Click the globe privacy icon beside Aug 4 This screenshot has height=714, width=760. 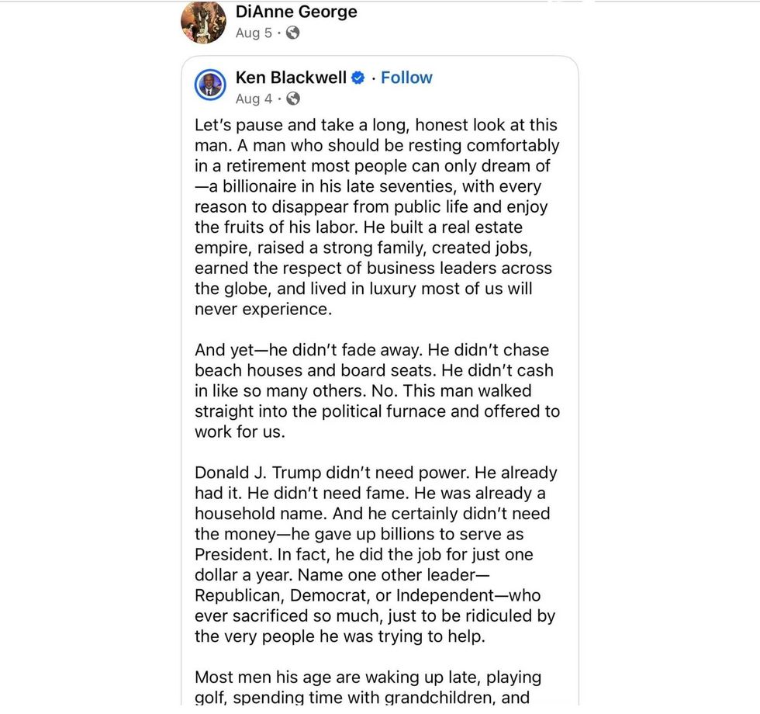[x=292, y=99]
